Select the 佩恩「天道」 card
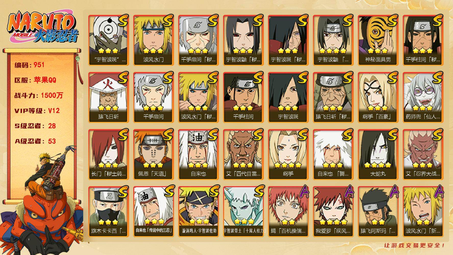This screenshot has height=255, width=453. coord(153,155)
